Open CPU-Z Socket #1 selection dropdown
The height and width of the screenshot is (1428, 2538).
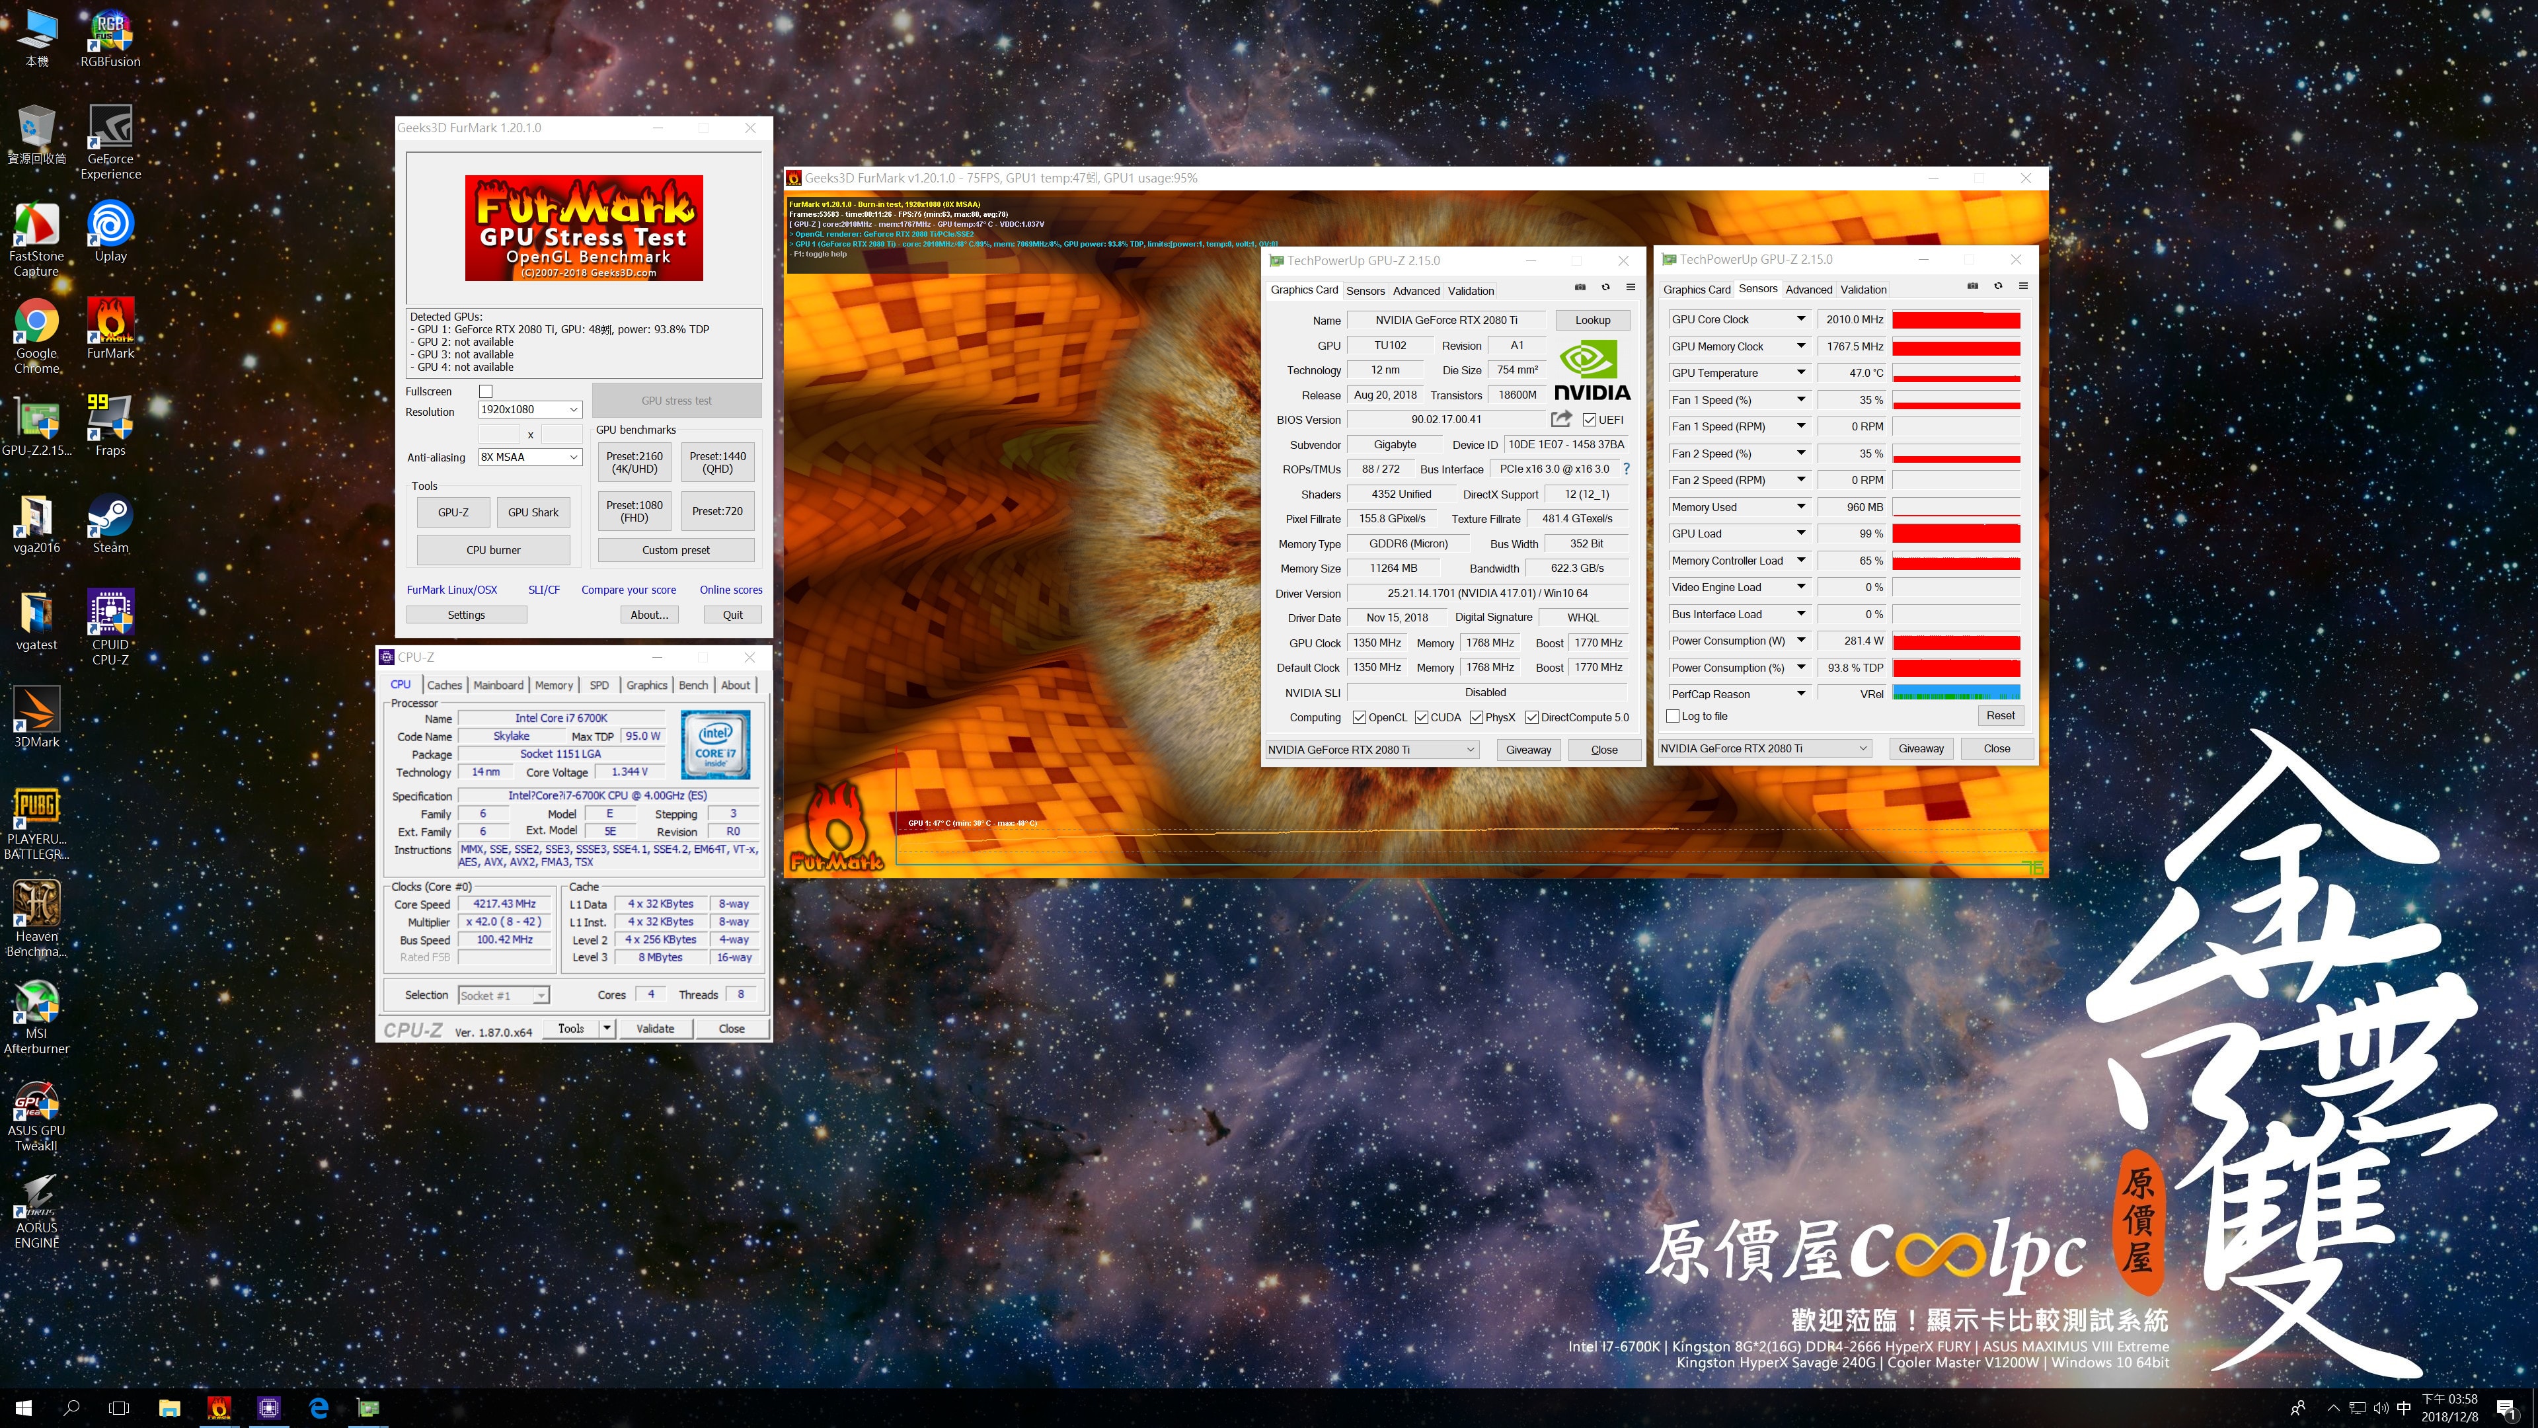[x=504, y=996]
